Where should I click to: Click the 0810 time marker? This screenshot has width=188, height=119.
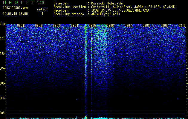pos(182,26)
